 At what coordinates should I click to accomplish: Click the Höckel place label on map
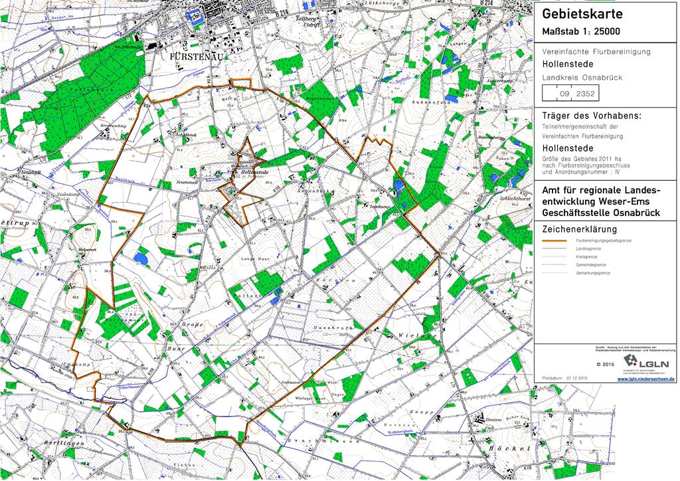pyautogui.click(x=509, y=448)
